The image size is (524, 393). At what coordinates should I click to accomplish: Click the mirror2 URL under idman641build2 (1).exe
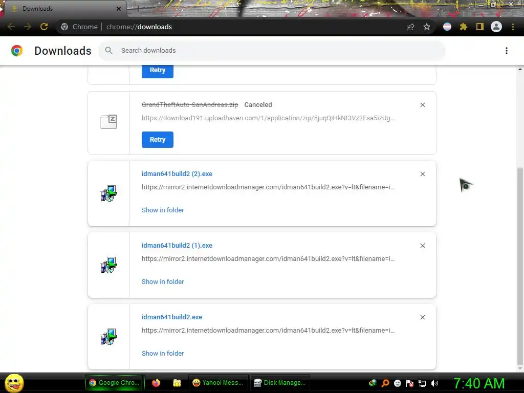(268, 258)
